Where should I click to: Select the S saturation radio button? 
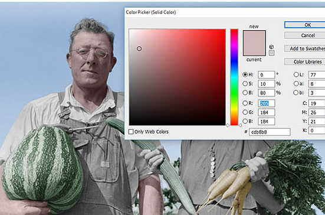click(x=245, y=84)
